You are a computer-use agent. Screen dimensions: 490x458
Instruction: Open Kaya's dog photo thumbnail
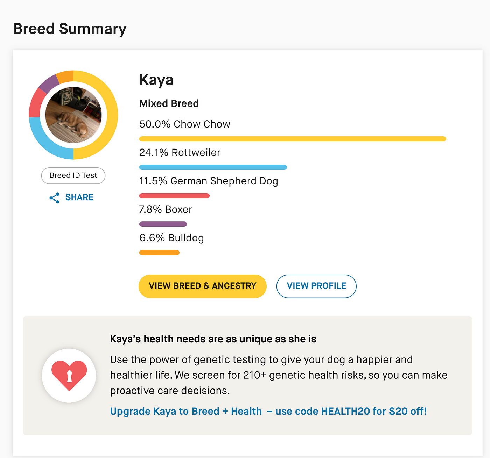pyautogui.click(x=73, y=115)
